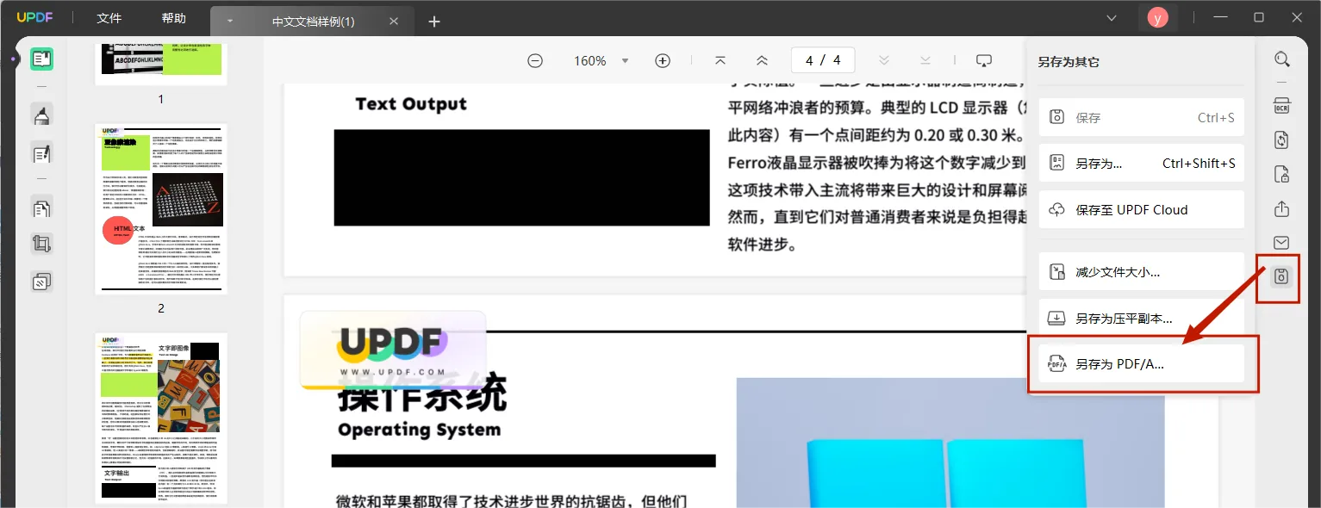The height and width of the screenshot is (508, 1321).
Task: Open the search magnifier icon
Action: [1282, 59]
